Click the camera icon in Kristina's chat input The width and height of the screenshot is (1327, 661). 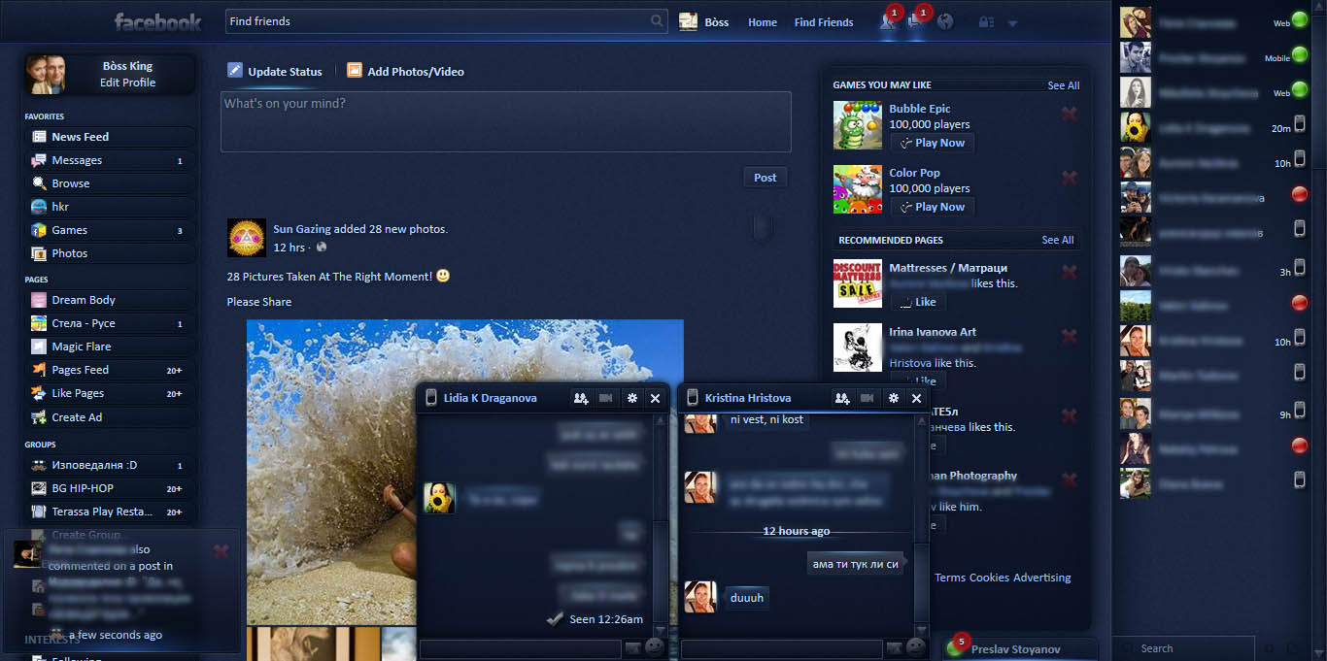pos(893,649)
